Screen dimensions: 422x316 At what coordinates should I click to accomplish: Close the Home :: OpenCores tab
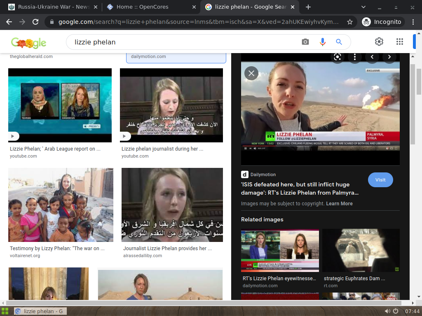pos(194,7)
